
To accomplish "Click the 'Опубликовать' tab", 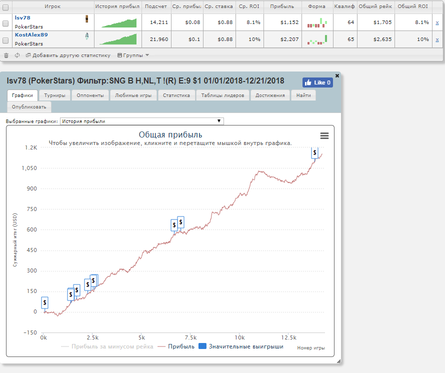I will coord(29,107).
